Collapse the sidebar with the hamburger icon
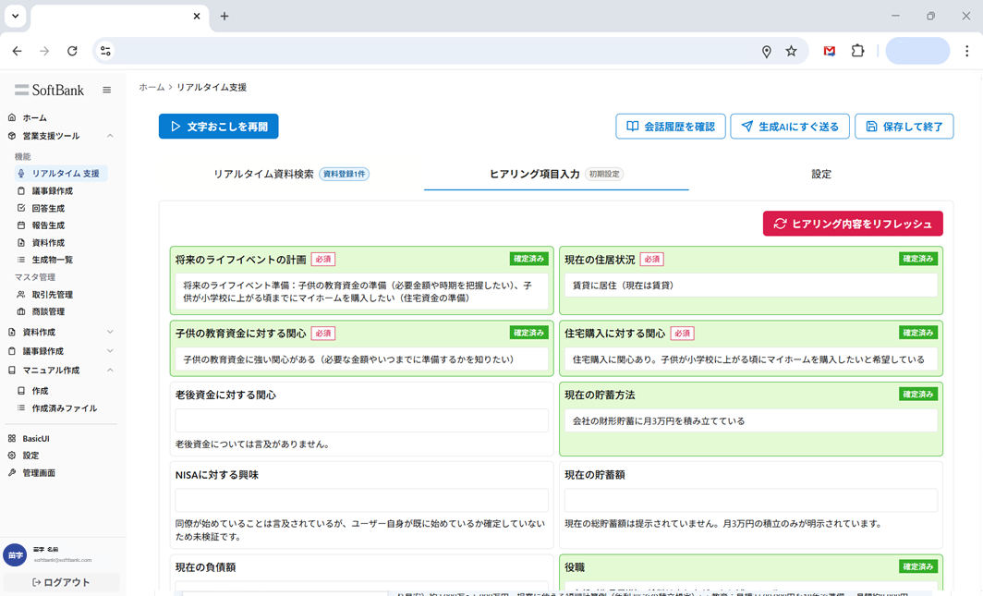The width and height of the screenshot is (983, 596). pos(106,90)
